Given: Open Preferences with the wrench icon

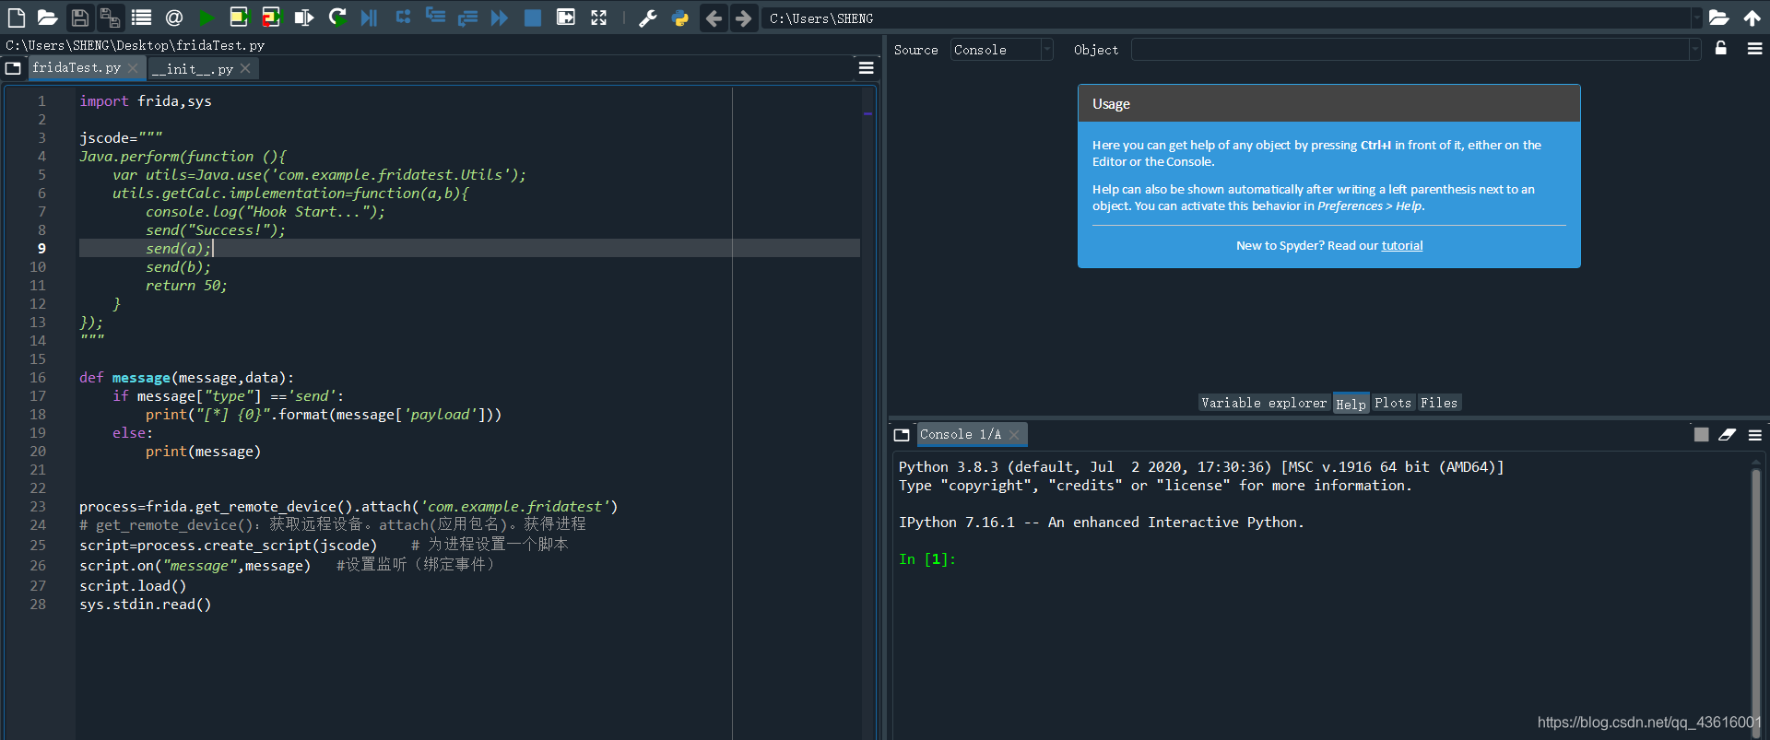Looking at the screenshot, I should (647, 18).
